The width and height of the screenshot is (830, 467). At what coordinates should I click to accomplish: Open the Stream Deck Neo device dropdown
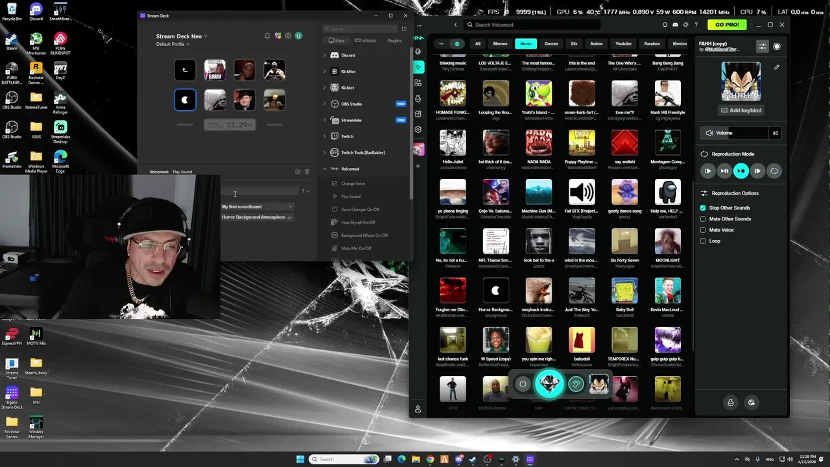[182, 36]
